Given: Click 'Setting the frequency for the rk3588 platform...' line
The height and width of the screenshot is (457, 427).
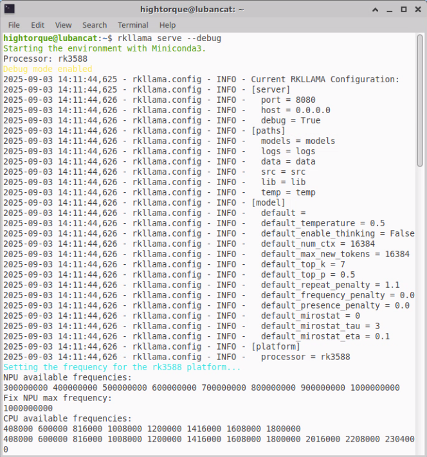Looking at the screenshot, I should [x=122, y=367].
